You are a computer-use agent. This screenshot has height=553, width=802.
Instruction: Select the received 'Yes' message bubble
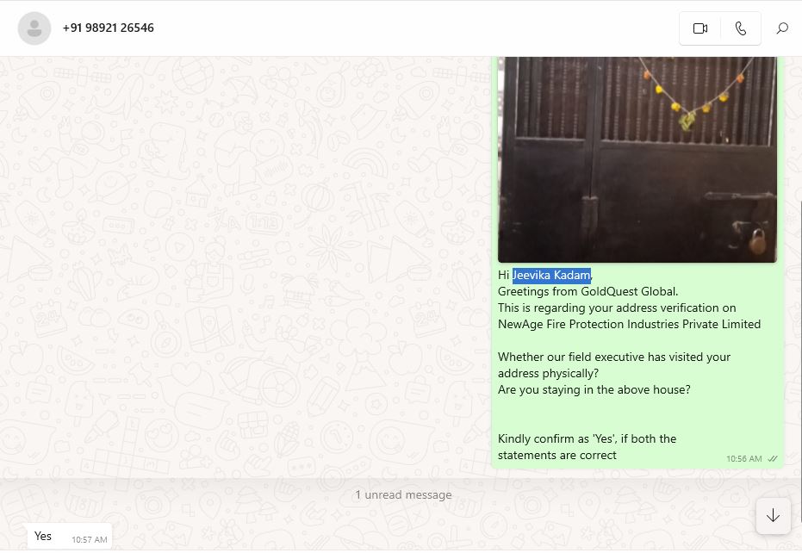click(x=70, y=536)
